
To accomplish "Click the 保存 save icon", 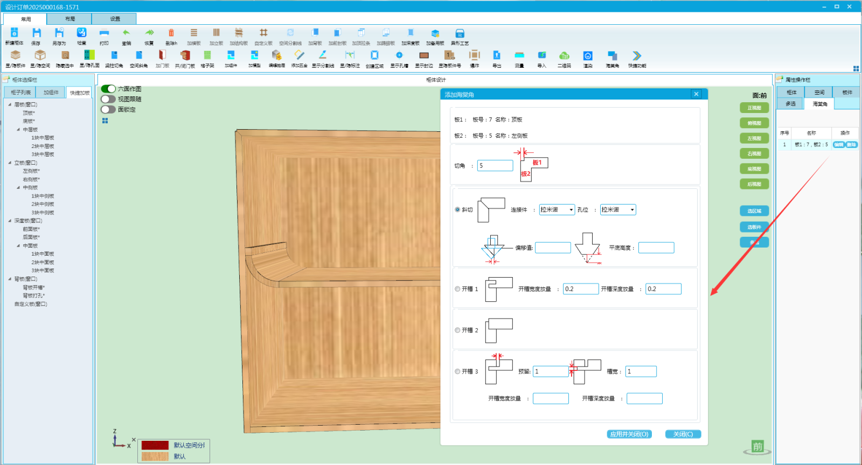I will pyautogui.click(x=36, y=33).
